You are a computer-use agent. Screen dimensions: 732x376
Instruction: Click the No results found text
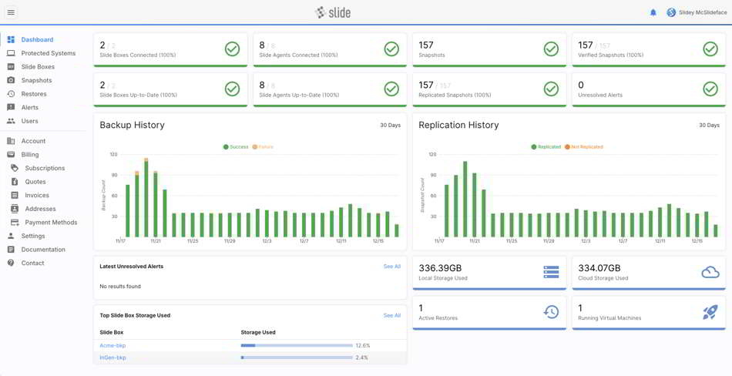coord(120,287)
